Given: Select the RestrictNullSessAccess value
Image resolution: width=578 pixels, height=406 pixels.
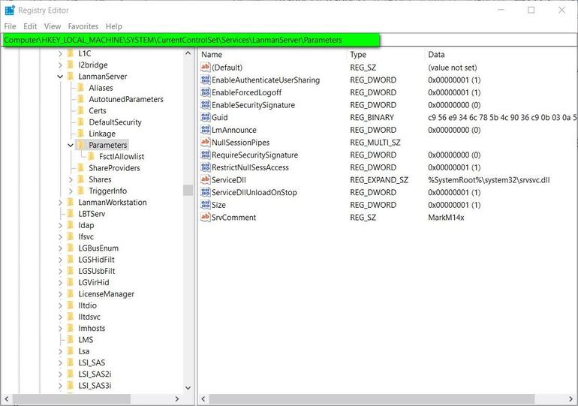Looking at the screenshot, I should (250, 167).
